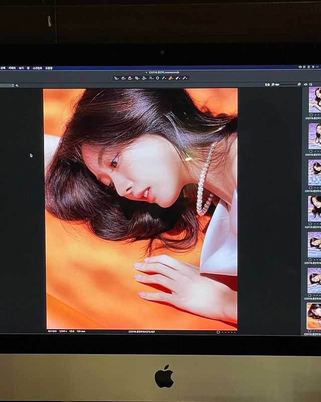The width and height of the screenshot is (321, 402).
Task: Click the plus button at viewer top-left
Action: point(17,85)
